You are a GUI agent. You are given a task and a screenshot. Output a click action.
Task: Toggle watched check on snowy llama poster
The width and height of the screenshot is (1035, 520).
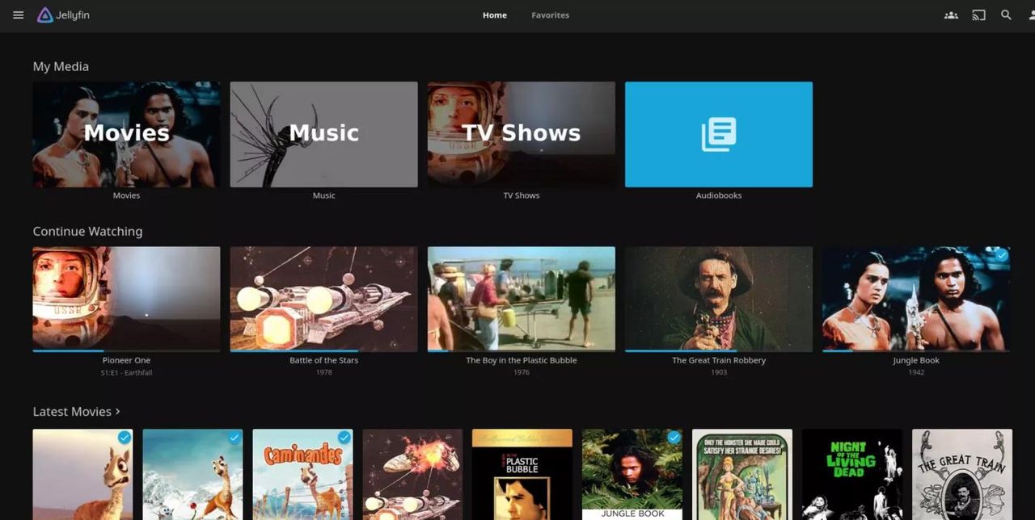[234, 437]
